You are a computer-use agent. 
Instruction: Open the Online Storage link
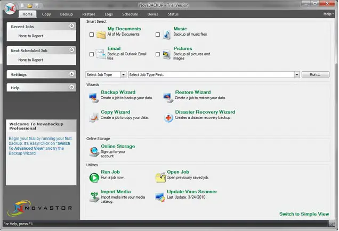[118, 147]
